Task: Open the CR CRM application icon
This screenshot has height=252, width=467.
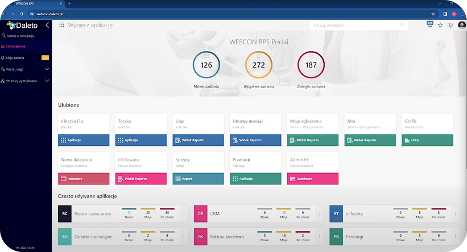Action: pyautogui.click(x=200, y=213)
